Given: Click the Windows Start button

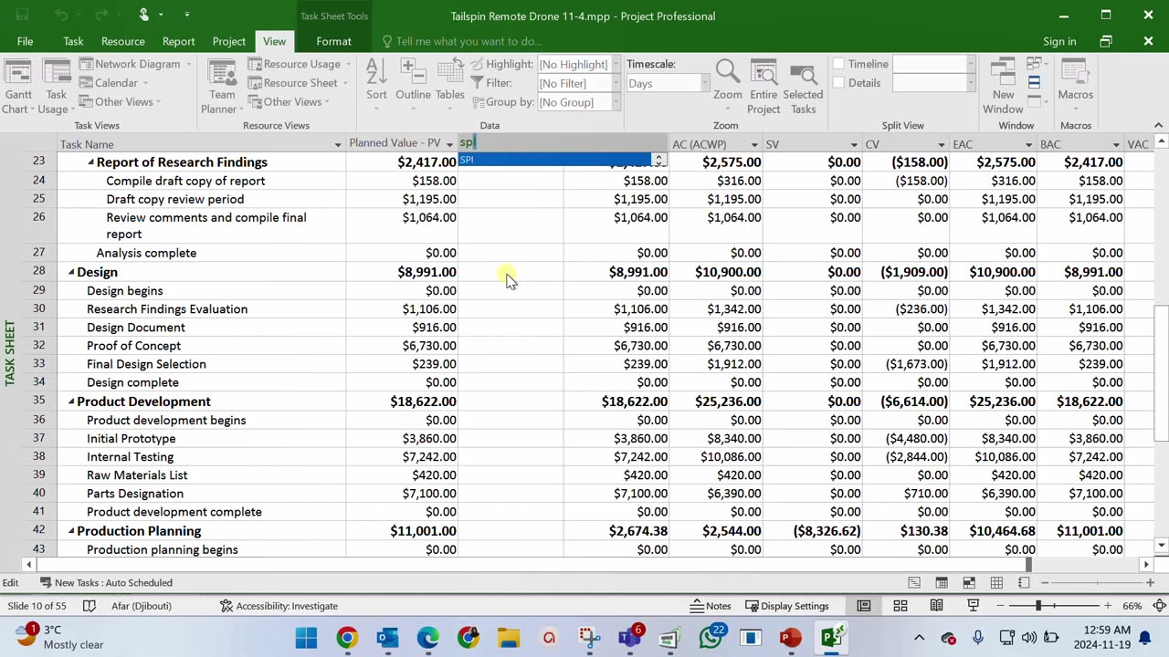Looking at the screenshot, I should point(307,637).
